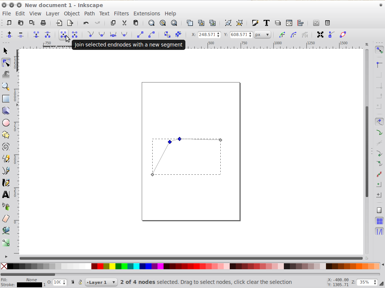Viewport: 385px width, 288px height.
Task: Insert new nodes into selected segments
Action: [x=9, y=35]
